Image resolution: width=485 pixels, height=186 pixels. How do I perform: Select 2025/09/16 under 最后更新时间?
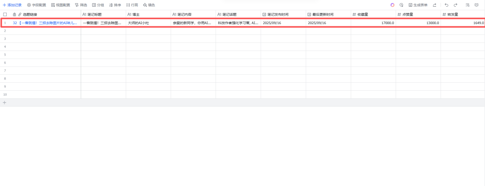pyautogui.click(x=328, y=23)
